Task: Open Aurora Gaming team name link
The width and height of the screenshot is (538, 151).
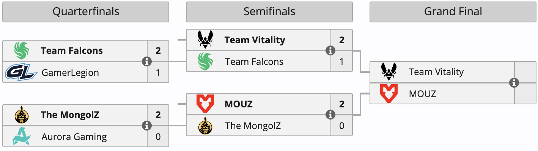Action: point(74,137)
